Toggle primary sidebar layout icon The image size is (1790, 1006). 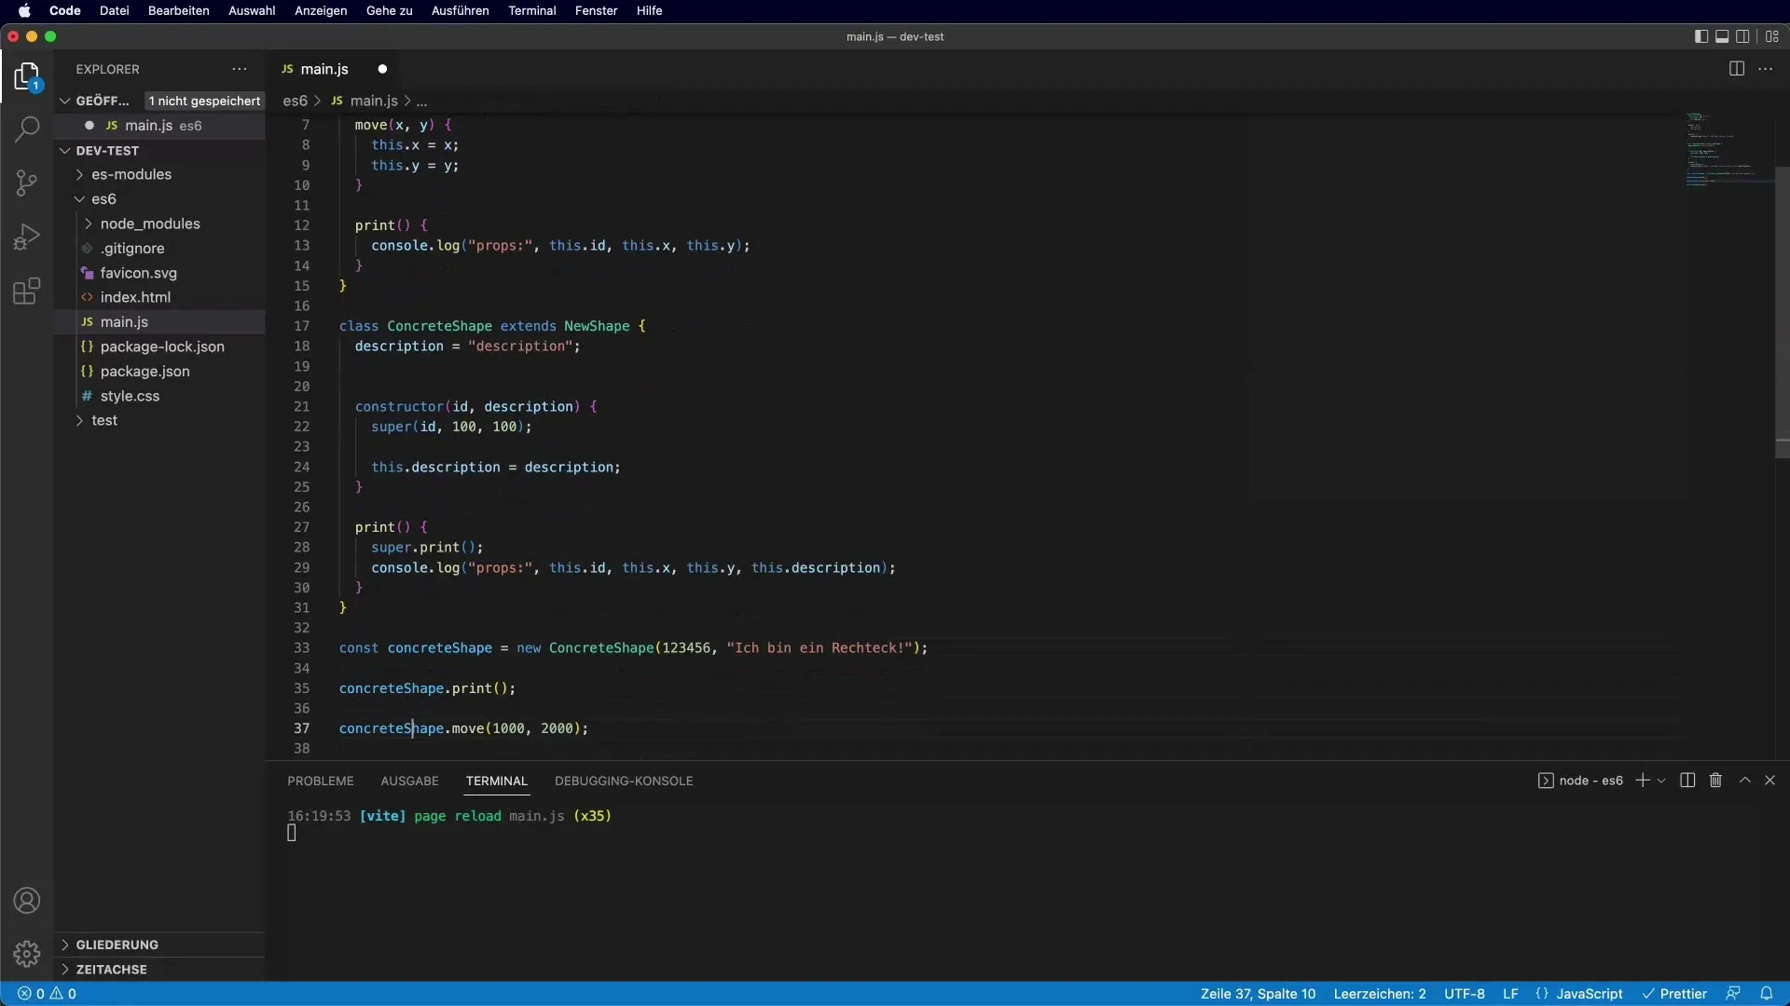[1701, 36]
